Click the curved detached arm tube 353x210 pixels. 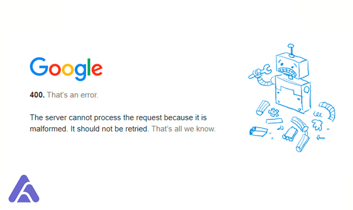[327, 111]
